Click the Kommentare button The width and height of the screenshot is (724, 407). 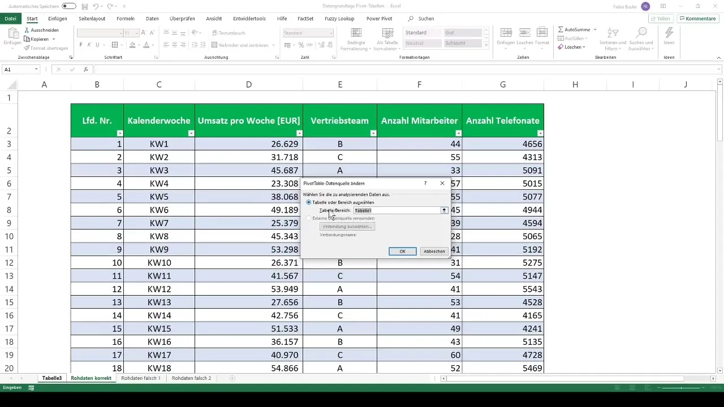coord(698,19)
